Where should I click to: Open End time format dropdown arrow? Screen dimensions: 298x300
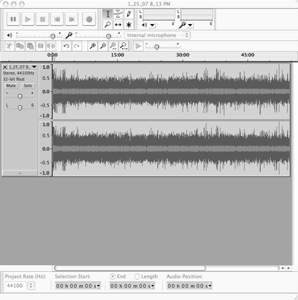[153, 286]
